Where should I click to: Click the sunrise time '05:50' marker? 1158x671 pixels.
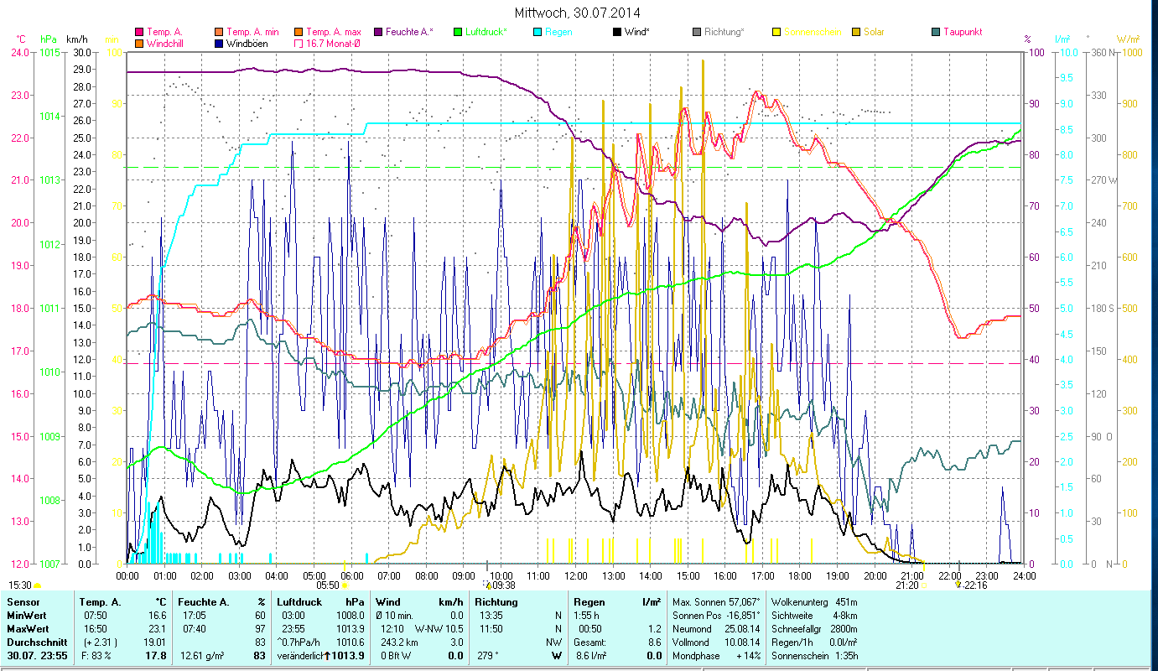coord(327,585)
